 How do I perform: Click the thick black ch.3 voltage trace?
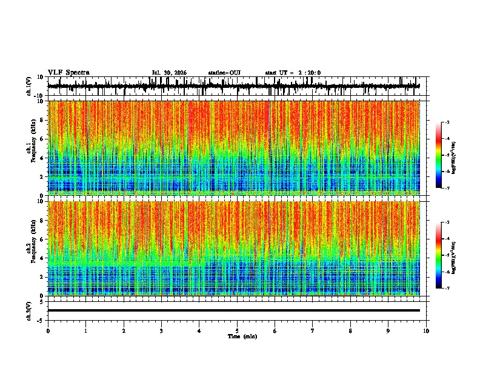234,310
